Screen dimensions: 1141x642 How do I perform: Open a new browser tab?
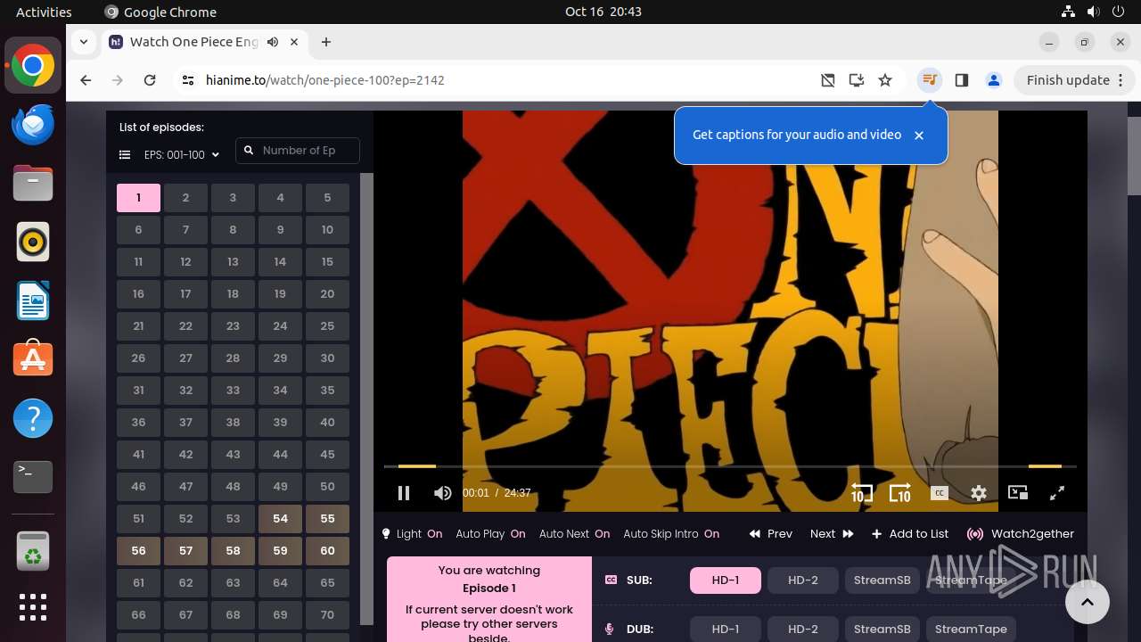pos(326,42)
